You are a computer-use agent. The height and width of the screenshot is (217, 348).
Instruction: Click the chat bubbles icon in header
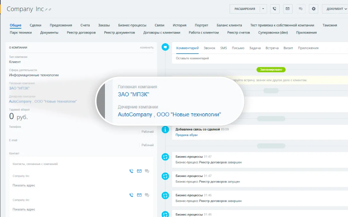click(x=300, y=9)
